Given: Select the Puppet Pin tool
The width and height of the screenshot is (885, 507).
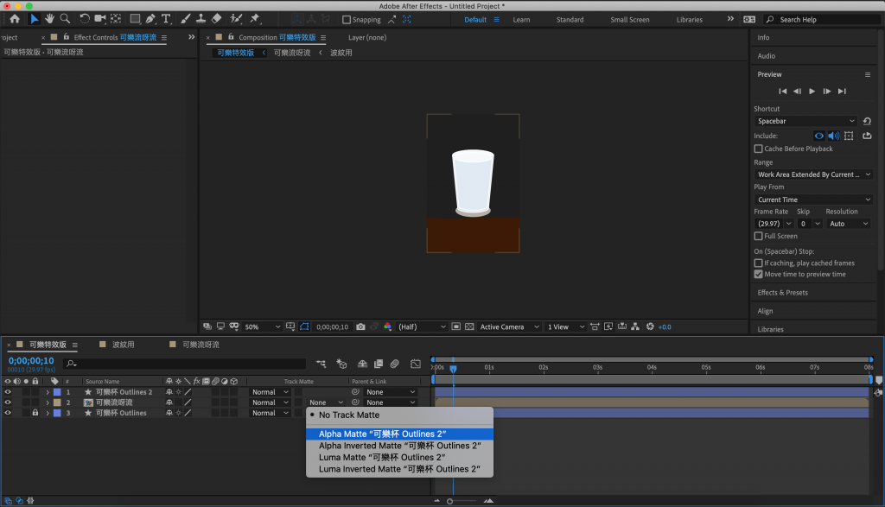Looking at the screenshot, I should click(255, 19).
